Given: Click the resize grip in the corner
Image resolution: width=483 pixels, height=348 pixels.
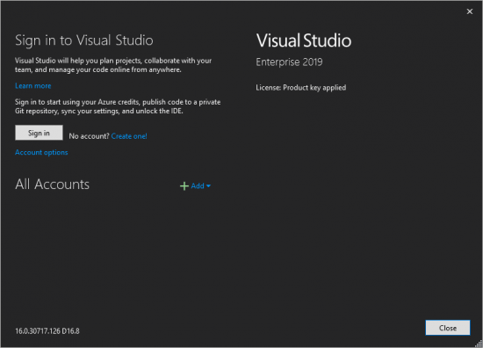Looking at the screenshot, I should pyautogui.click(x=479, y=344).
